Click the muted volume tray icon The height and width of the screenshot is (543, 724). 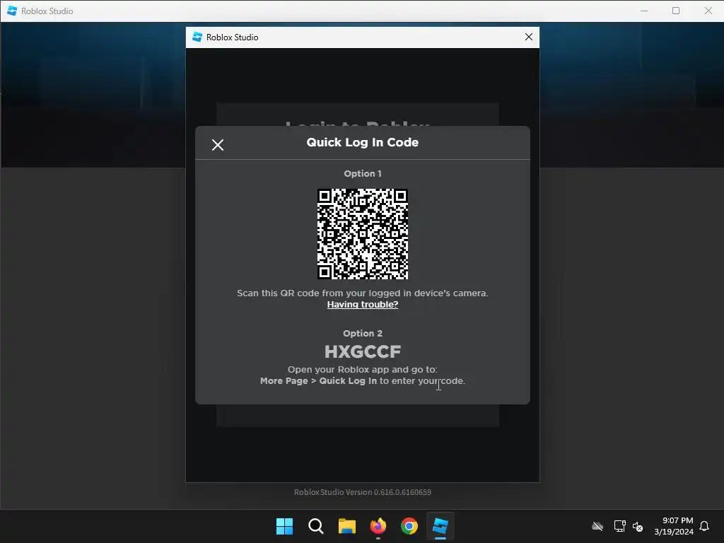point(638,526)
